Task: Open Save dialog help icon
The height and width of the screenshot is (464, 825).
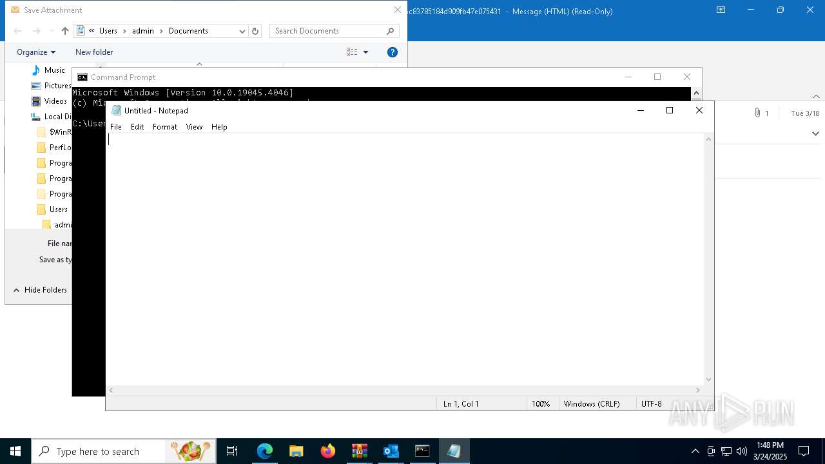Action: pyautogui.click(x=393, y=52)
